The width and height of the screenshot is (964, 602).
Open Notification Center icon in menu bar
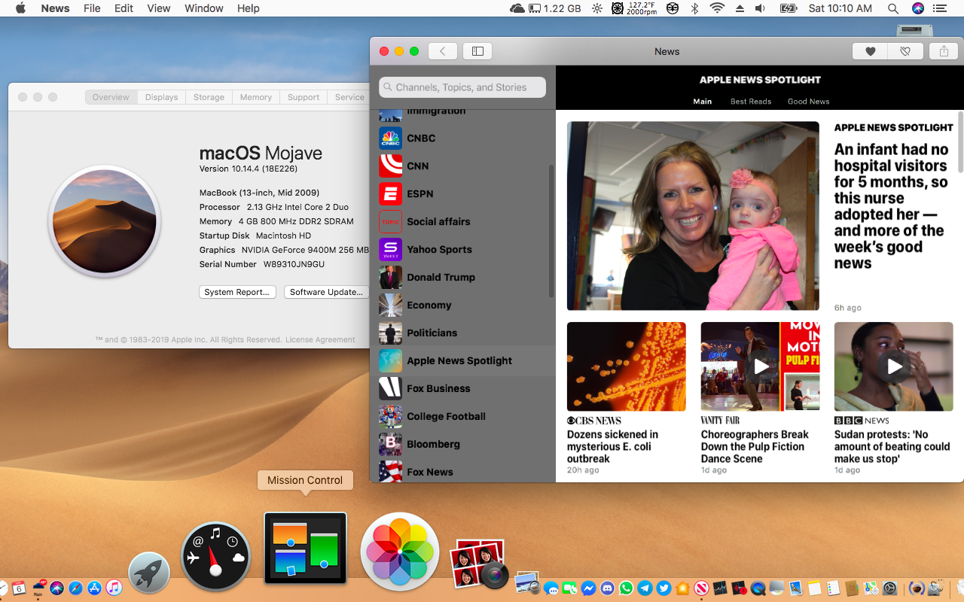(x=939, y=8)
